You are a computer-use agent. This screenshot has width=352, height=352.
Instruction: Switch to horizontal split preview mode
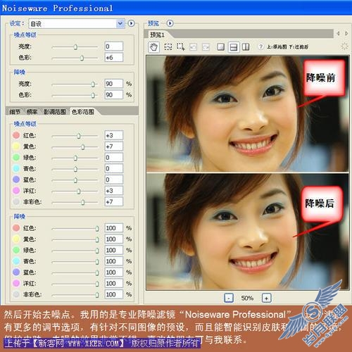click(x=234, y=47)
